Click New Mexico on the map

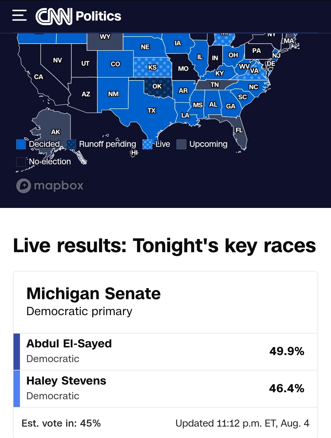(x=113, y=94)
